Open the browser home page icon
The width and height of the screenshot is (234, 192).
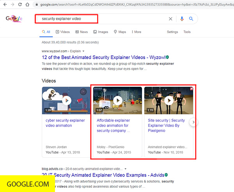click(27, 4)
